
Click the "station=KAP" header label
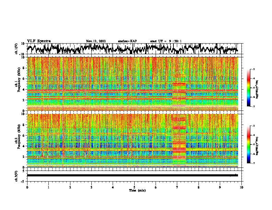pos(127,41)
